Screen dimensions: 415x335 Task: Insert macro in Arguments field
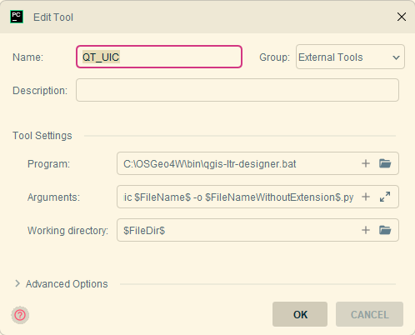pos(366,197)
